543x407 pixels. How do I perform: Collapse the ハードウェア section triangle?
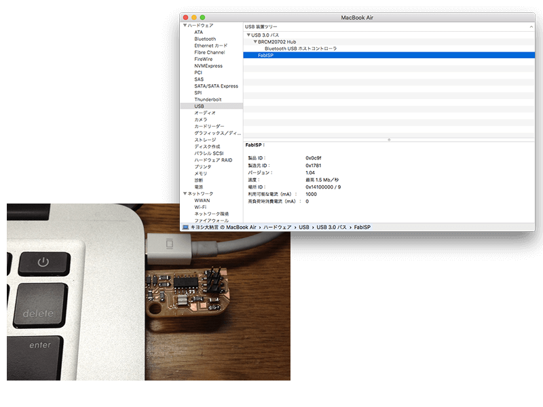pos(185,25)
